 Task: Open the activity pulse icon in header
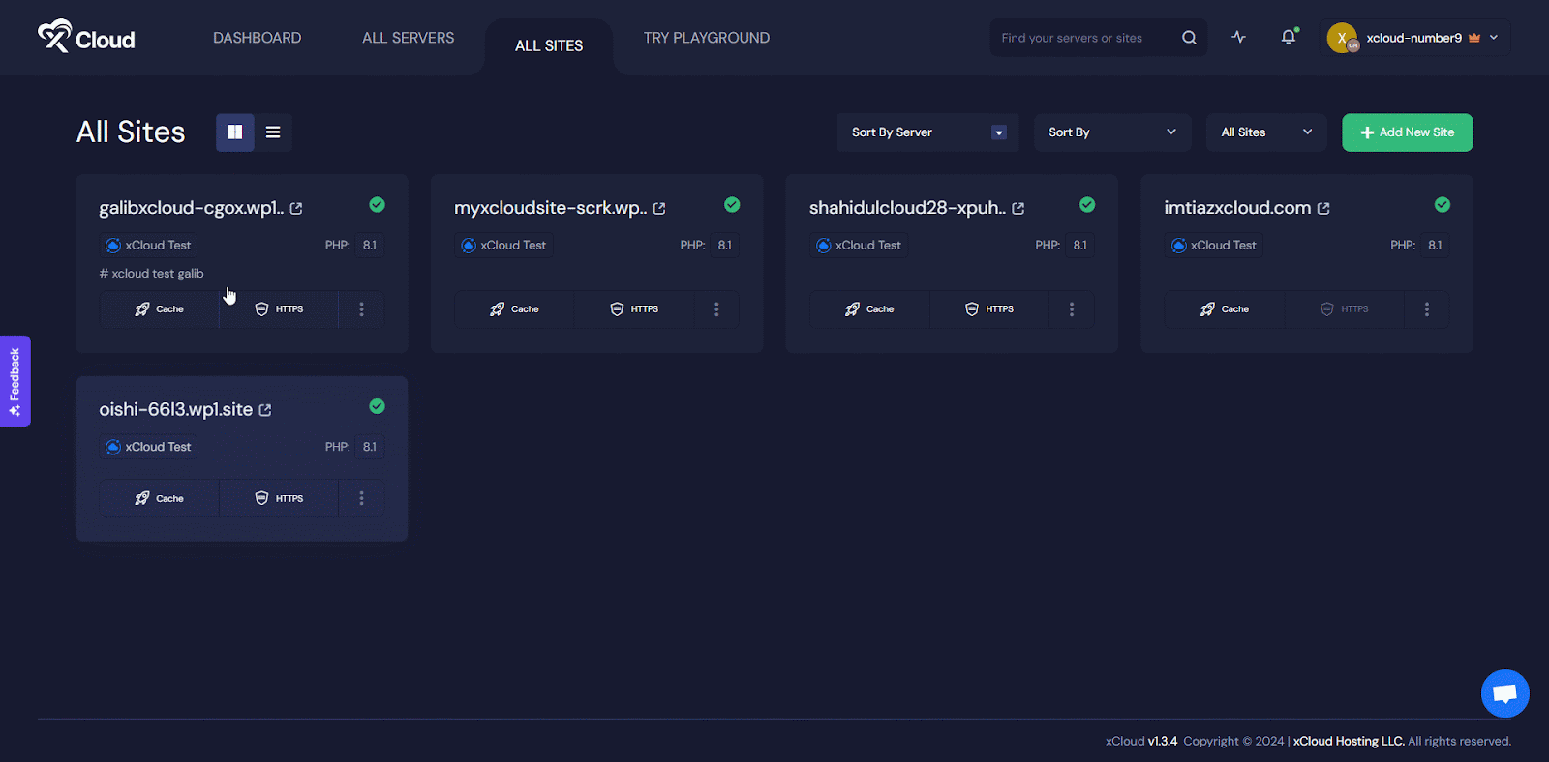point(1238,38)
